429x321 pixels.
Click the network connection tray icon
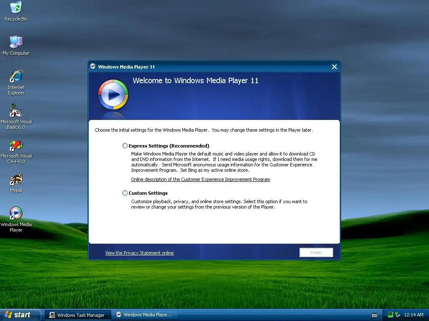click(x=398, y=315)
